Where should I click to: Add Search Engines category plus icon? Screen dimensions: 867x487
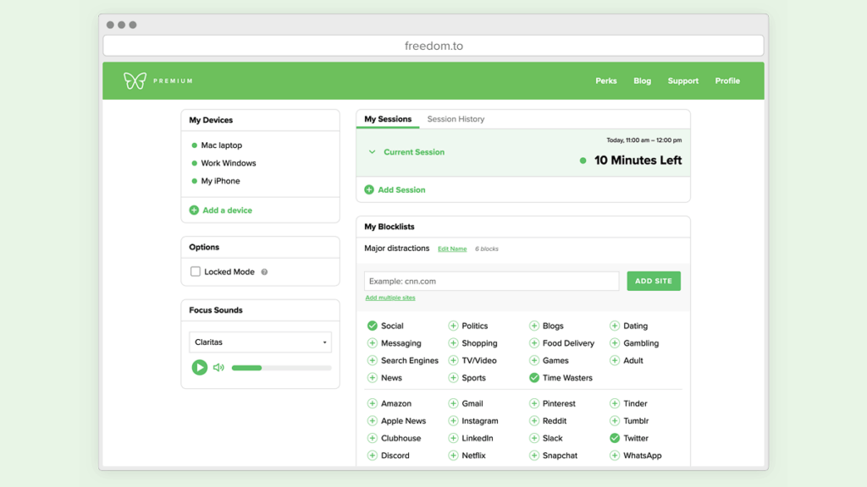(x=373, y=360)
